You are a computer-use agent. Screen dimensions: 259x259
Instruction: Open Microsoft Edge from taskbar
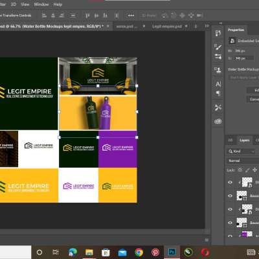[x=73, y=252]
